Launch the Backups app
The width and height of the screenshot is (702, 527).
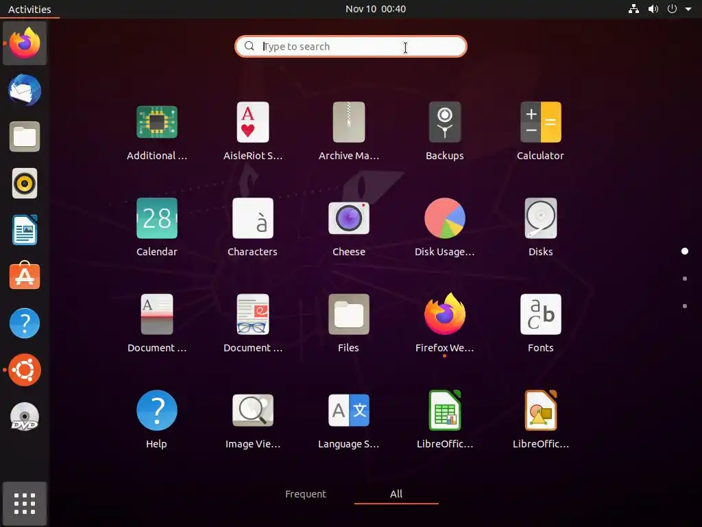[x=444, y=122]
